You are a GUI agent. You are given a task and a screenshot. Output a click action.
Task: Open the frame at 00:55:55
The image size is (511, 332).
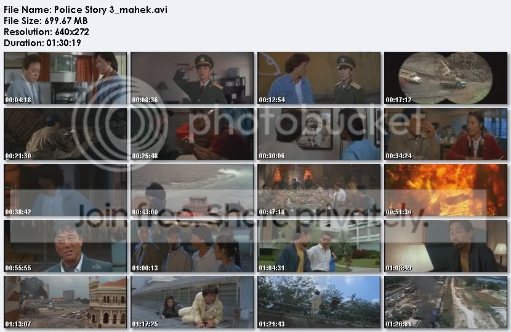point(65,246)
